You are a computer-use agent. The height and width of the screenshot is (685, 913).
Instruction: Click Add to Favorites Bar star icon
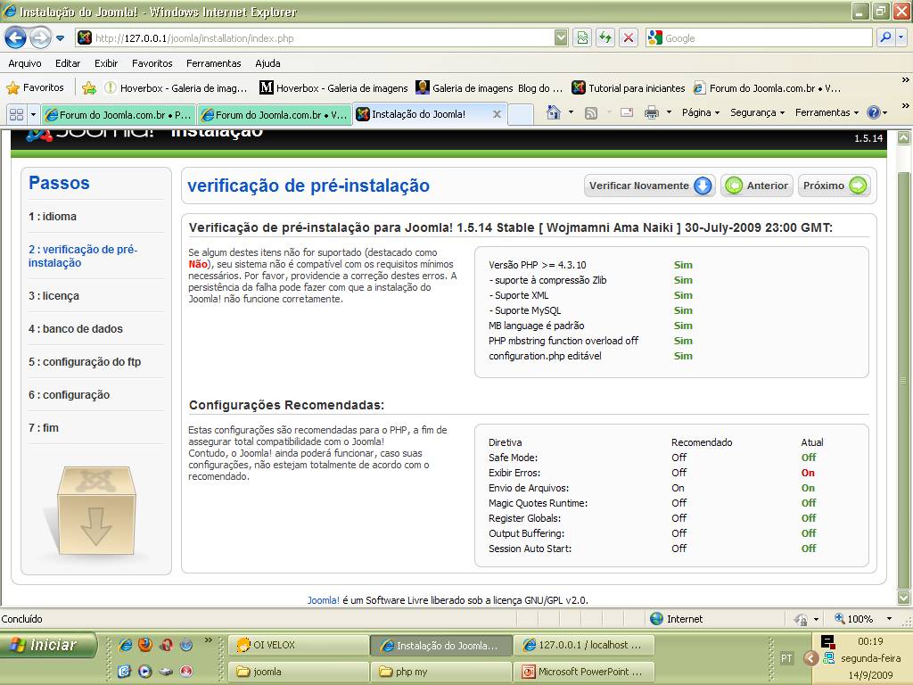(x=89, y=88)
